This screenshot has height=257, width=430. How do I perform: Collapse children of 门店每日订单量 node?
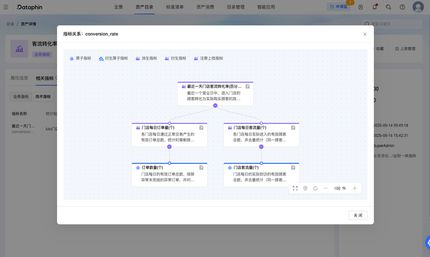pos(170,146)
